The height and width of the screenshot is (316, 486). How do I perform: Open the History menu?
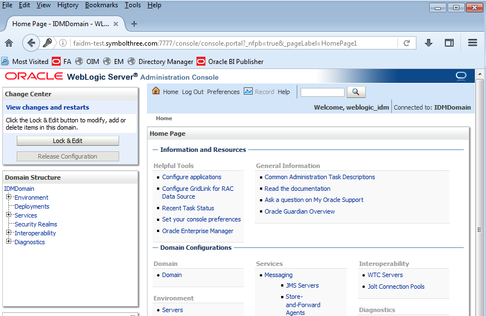[x=67, y=5]
